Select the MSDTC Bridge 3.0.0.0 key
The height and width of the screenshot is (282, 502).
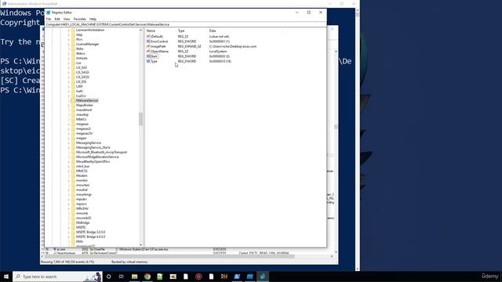(x=91, y=232)
